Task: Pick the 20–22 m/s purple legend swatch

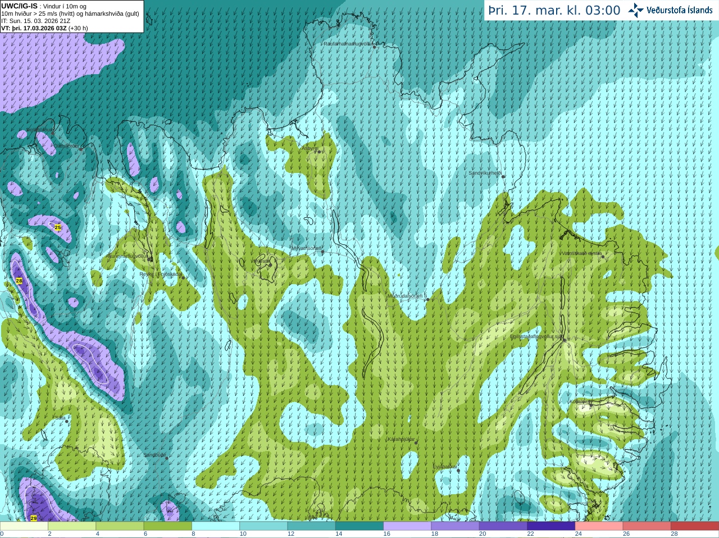Action: pyautogui.click(x=503, y=526)
